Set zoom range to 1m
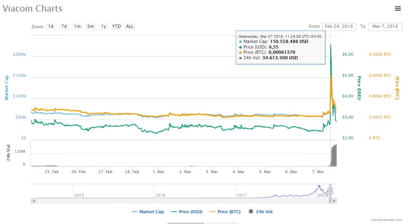 [x=77, y=27]
